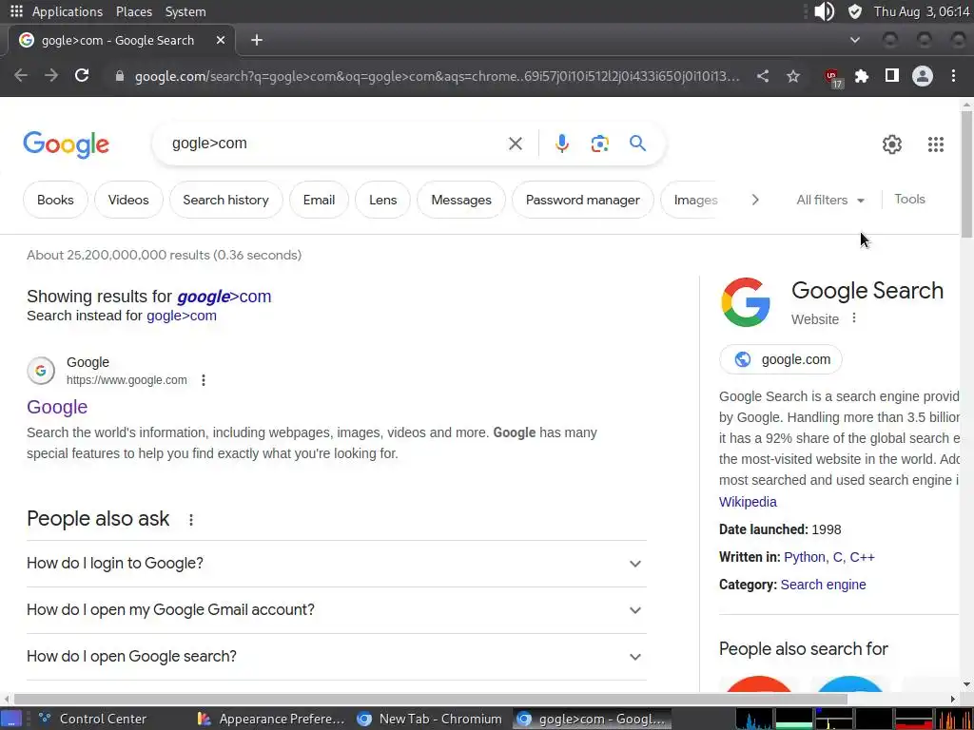Click the browser forward arrow
Image resolution: width=974 pixels, height=730 pixels.
tap(51, 76)
